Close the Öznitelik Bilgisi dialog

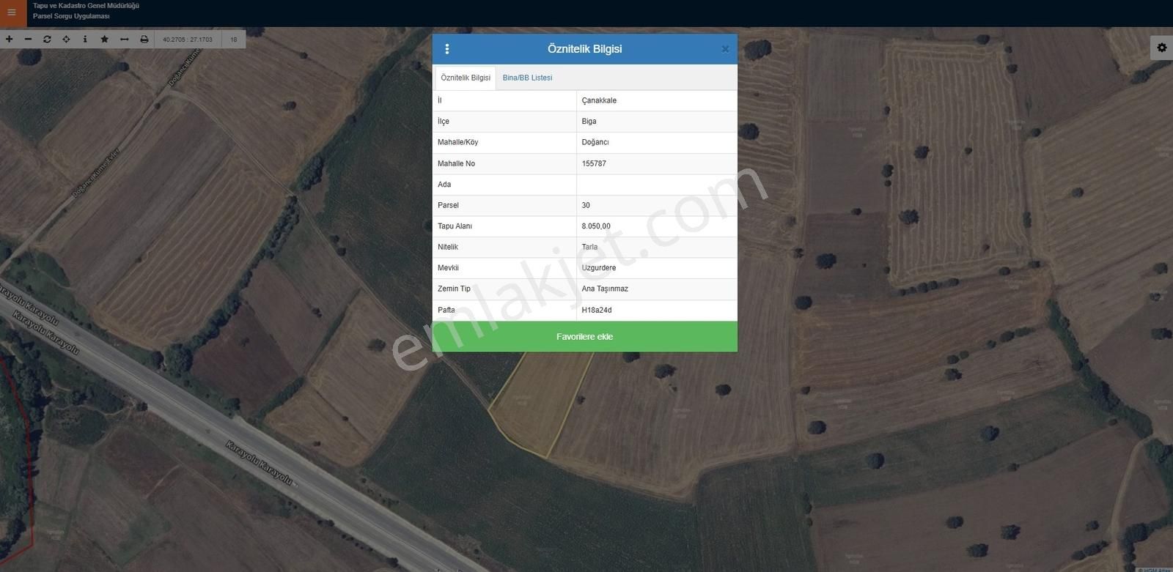point(725,49)
